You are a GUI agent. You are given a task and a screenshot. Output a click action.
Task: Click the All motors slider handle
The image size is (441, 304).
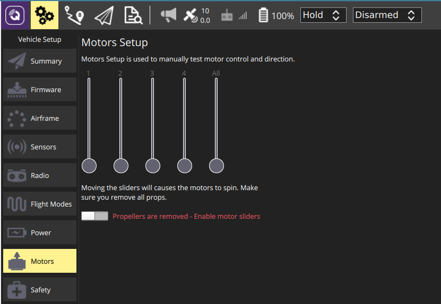(217, 166)
